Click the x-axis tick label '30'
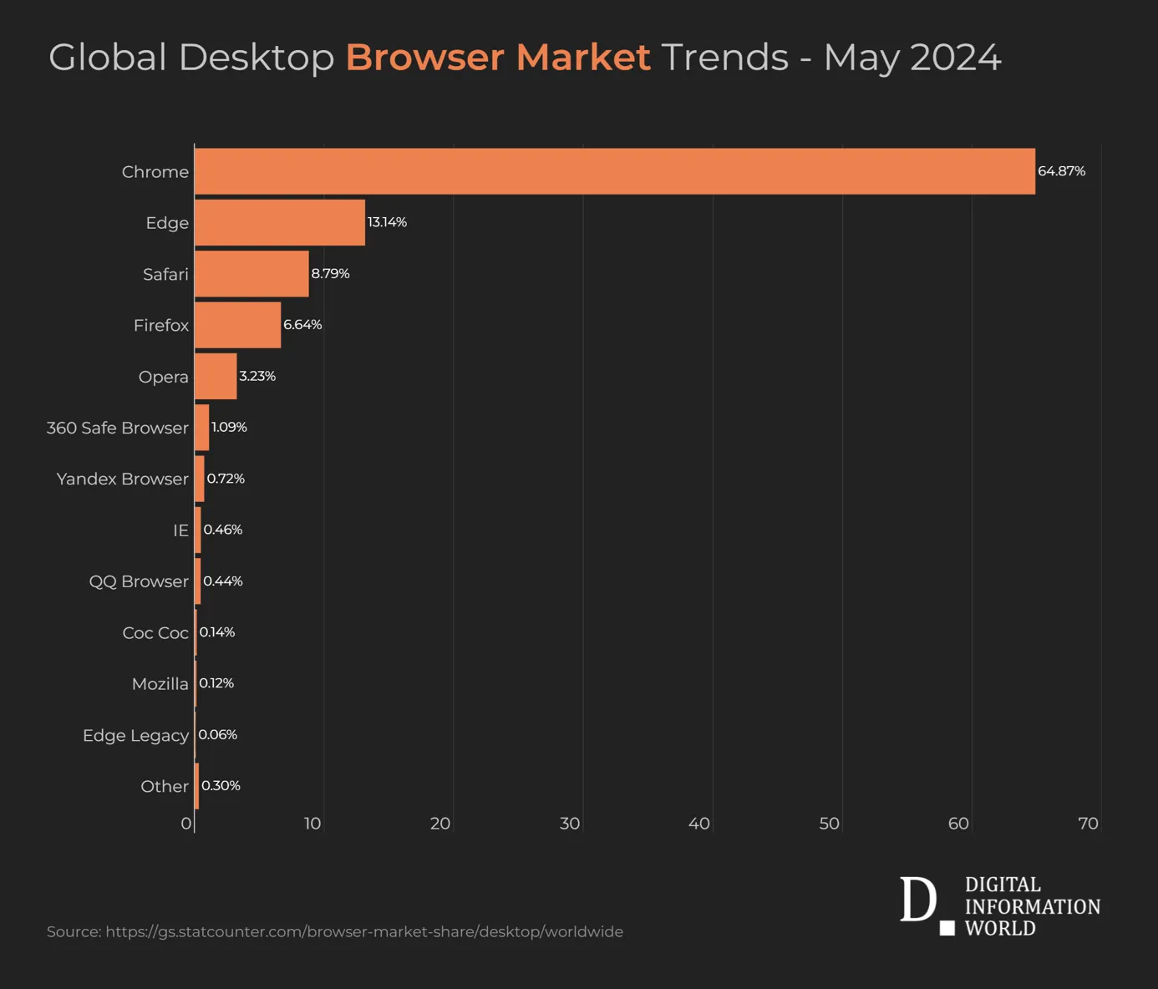Image resolution: width=1158 pixels, height=989 pixels. point(570,824)
